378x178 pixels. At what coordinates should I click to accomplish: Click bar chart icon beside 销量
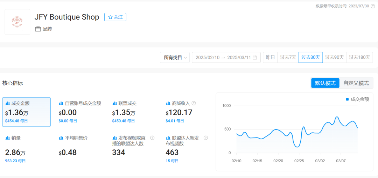pyautogui.click(x=8, y=138)
